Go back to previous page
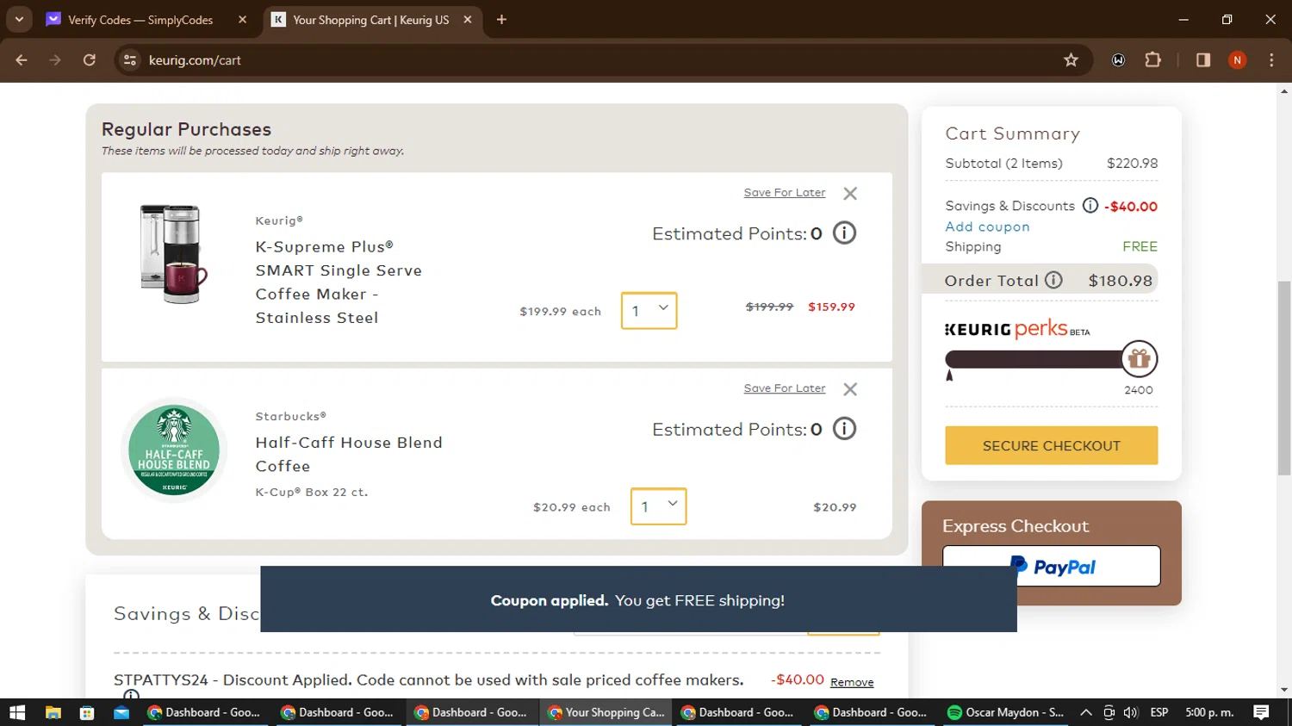The height and width of the screenshot is (726, 1292). coord(22,59)
